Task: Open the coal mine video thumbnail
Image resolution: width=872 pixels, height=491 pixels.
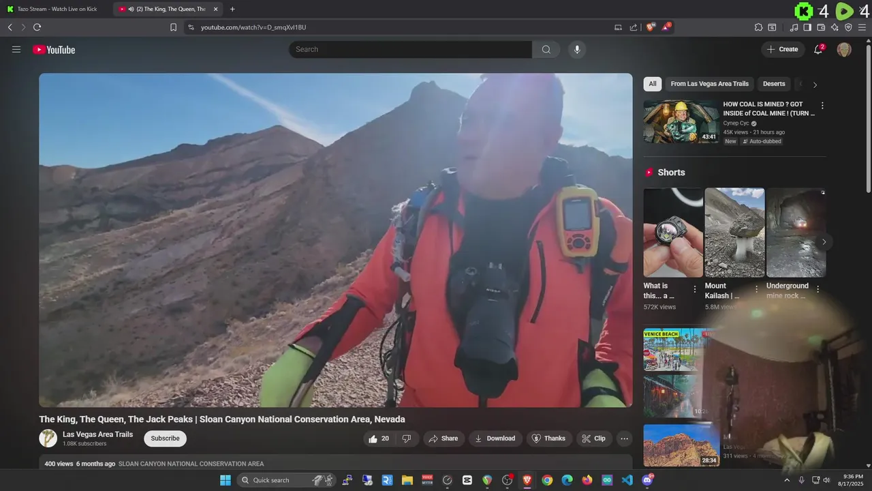Action: tap(681, 121)
